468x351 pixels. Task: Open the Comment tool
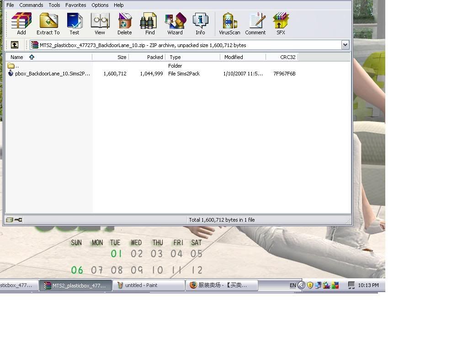255,24
